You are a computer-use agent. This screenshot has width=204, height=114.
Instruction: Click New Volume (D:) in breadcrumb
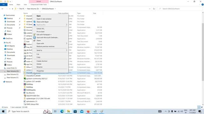(33, 9)
